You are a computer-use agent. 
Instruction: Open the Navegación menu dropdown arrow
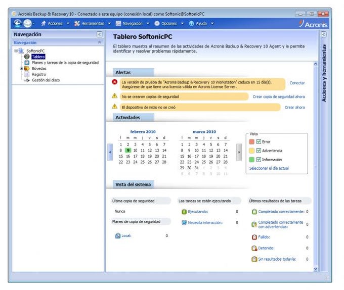tap(148, 23)
